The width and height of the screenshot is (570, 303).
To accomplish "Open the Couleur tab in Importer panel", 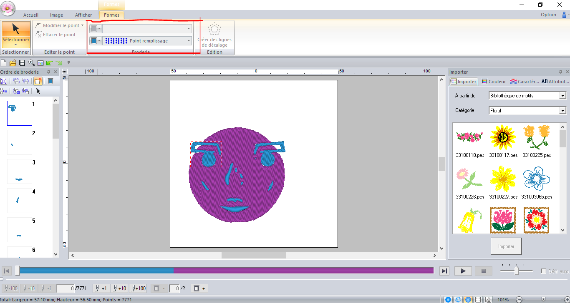I will pos(494,82).
